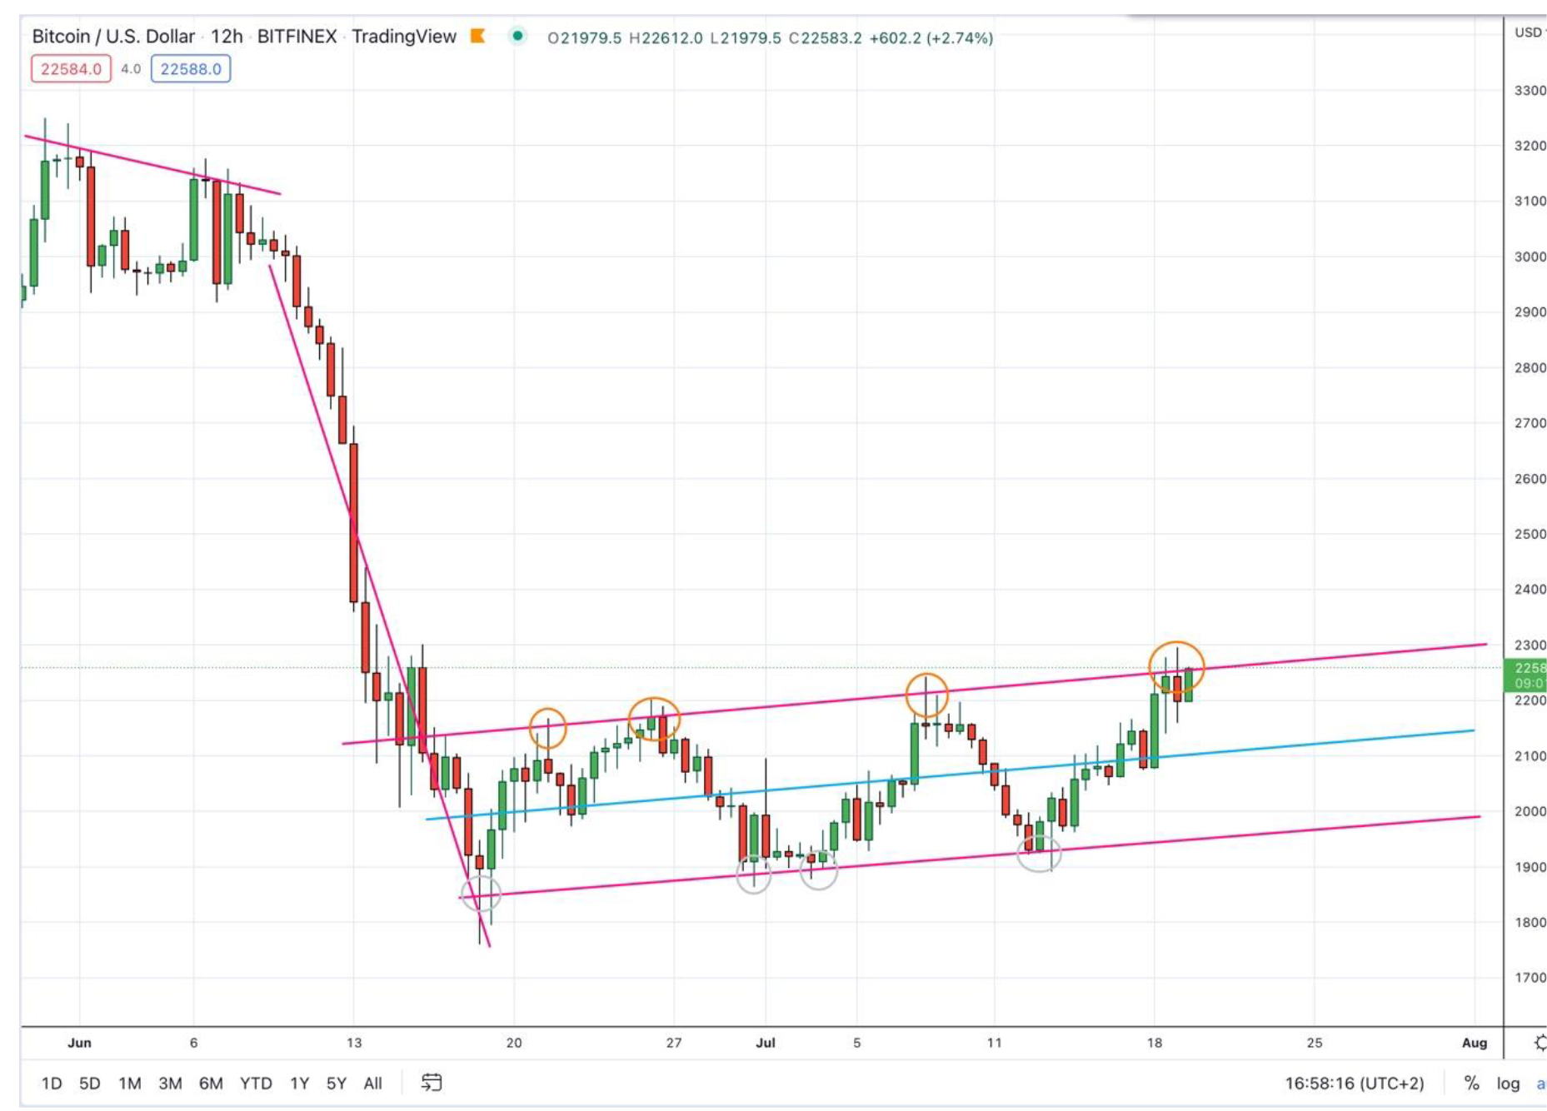This screenshot has width=1547, height=1111.
Task: Click the orange circle at latest candle
Action: [x=1176, y=666]
